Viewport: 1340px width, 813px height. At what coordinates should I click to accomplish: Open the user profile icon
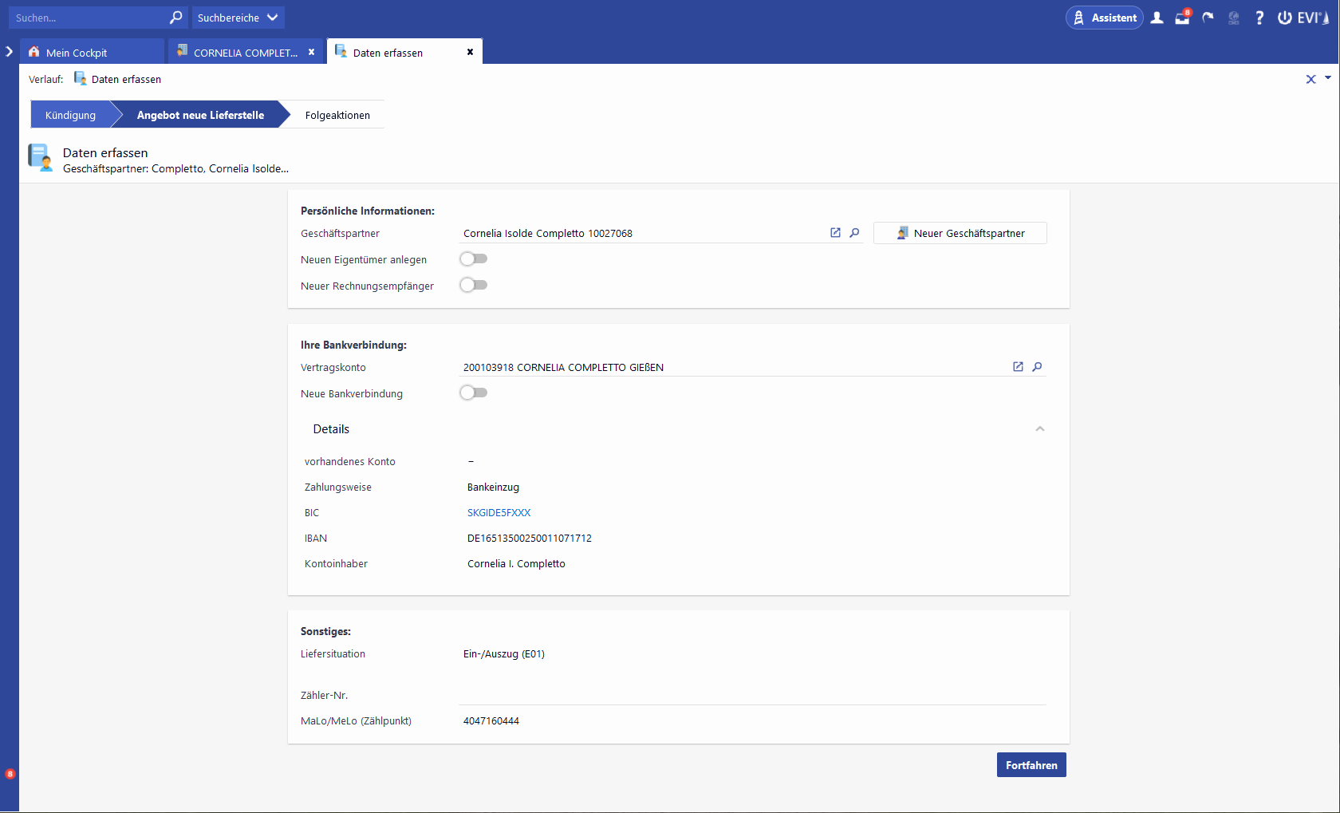pos(1157,18)
